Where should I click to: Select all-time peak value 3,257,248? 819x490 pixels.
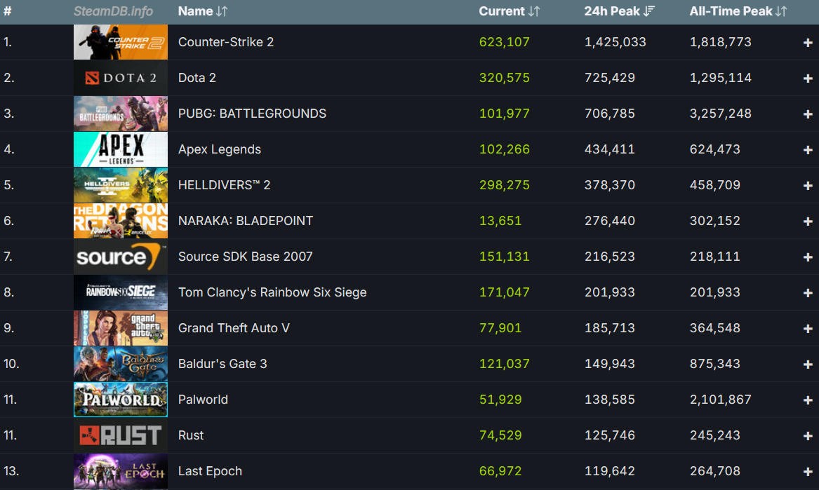(x=721, y=114)
